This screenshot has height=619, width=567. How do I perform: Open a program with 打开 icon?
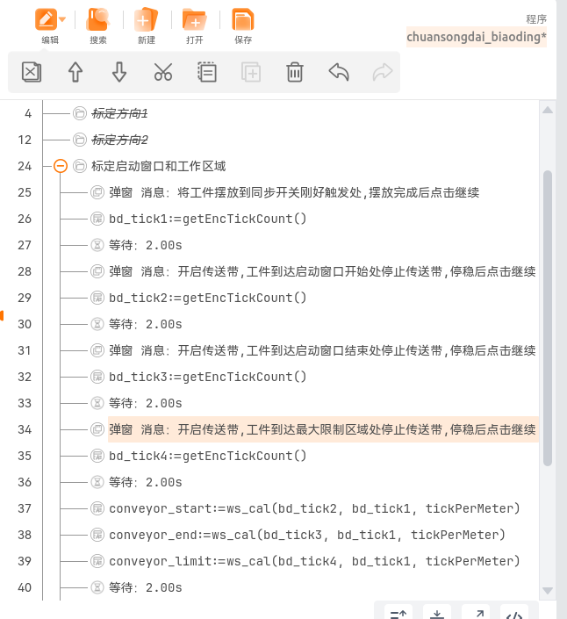coord(194,25)
